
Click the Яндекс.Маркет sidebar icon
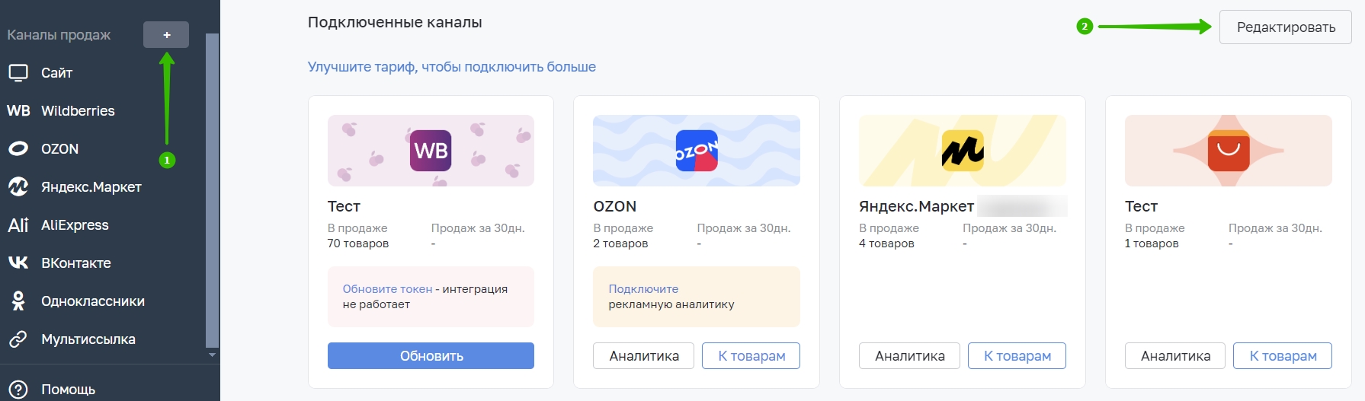18,186
